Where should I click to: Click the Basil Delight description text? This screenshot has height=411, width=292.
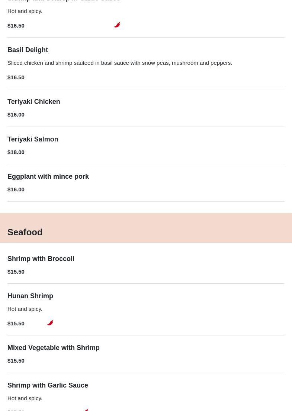120,63
